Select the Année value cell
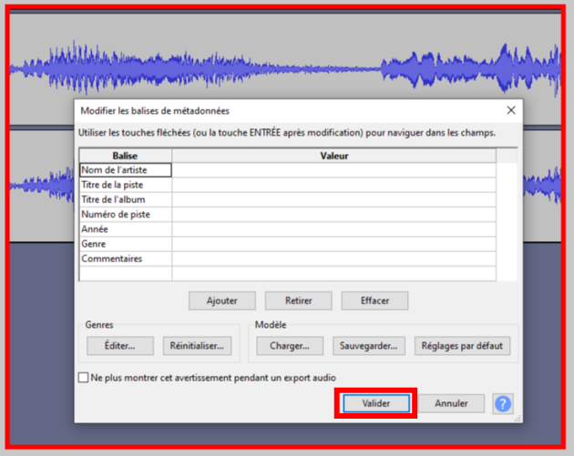 [333, 229]
